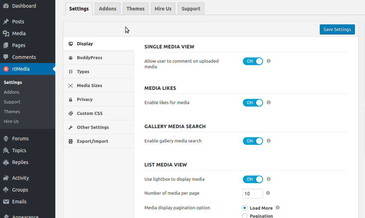
Task: Choose the Load More radio button
Action: point(245,208)
